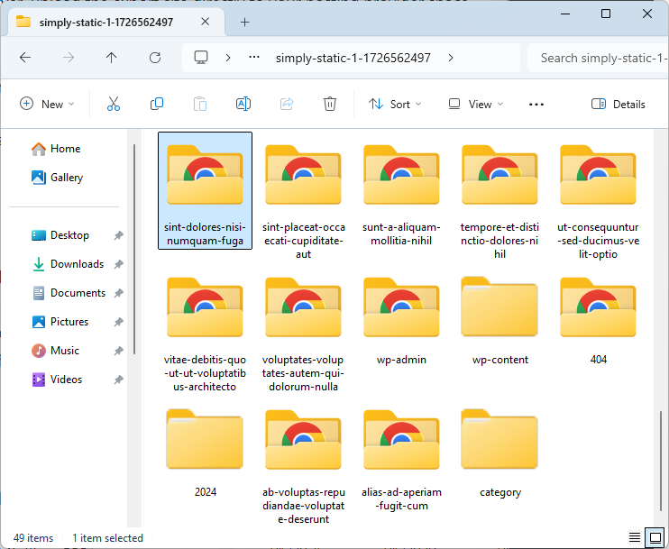Go to Home in navigation pane
669x549 pixels.
pos(65,149)
